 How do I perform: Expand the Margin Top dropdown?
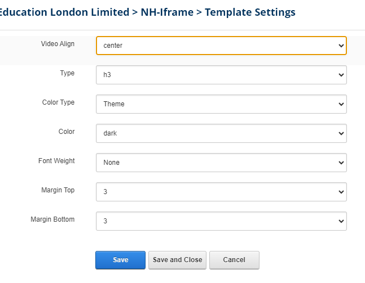pos(221,192)
